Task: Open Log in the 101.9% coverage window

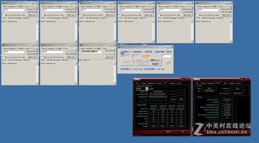Action: coord(109,15)
